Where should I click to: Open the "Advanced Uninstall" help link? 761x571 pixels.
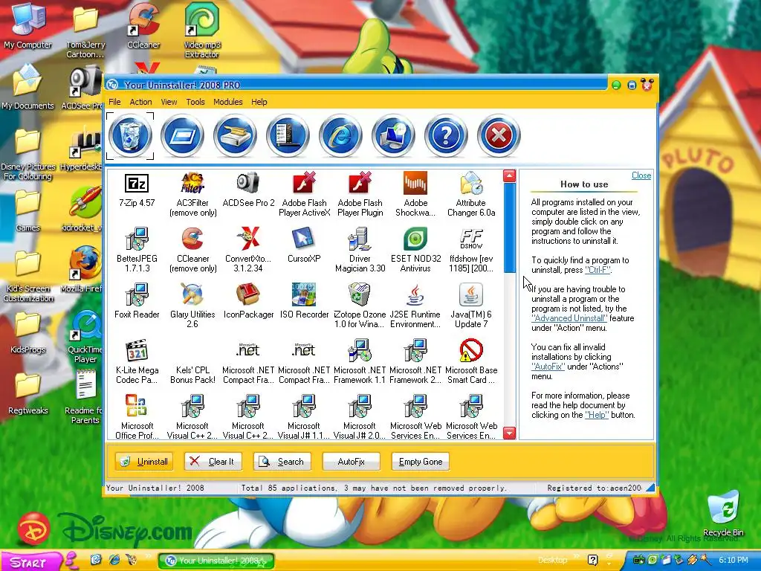pos(569,318)
